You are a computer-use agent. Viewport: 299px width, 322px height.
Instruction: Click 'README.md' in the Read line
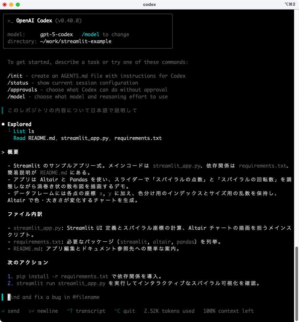click(42, 138)
